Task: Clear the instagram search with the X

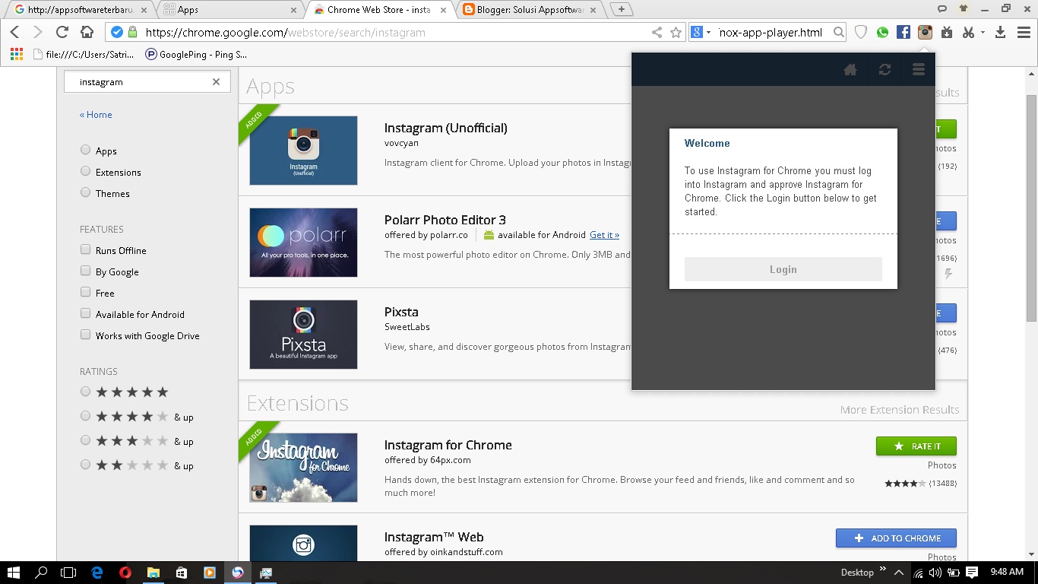Action: click(216, 81)
